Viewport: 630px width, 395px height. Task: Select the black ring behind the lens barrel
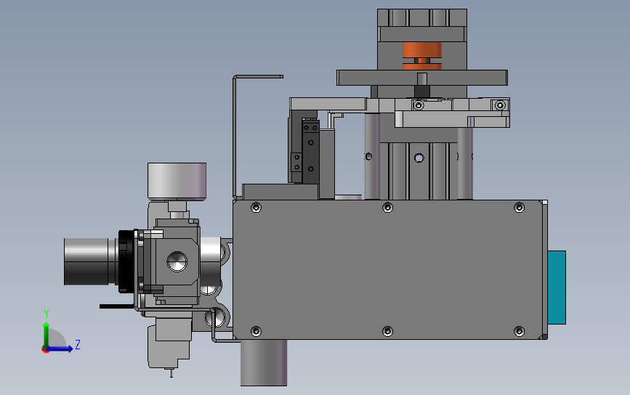(126, 261)
